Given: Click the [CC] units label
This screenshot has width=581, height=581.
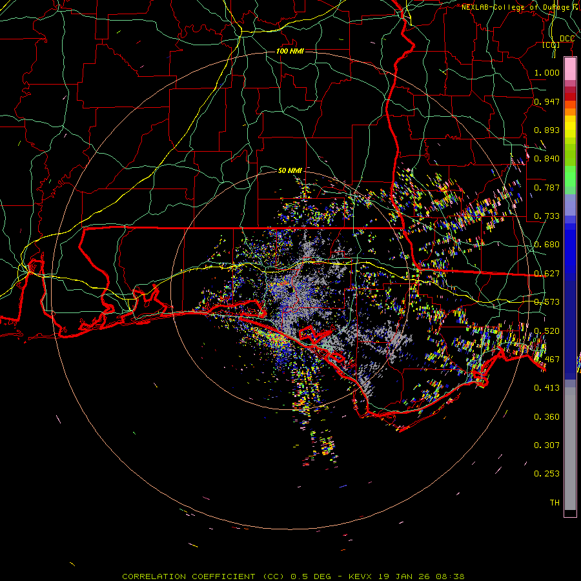Looking at the screenshot, I should coord(551,45).
